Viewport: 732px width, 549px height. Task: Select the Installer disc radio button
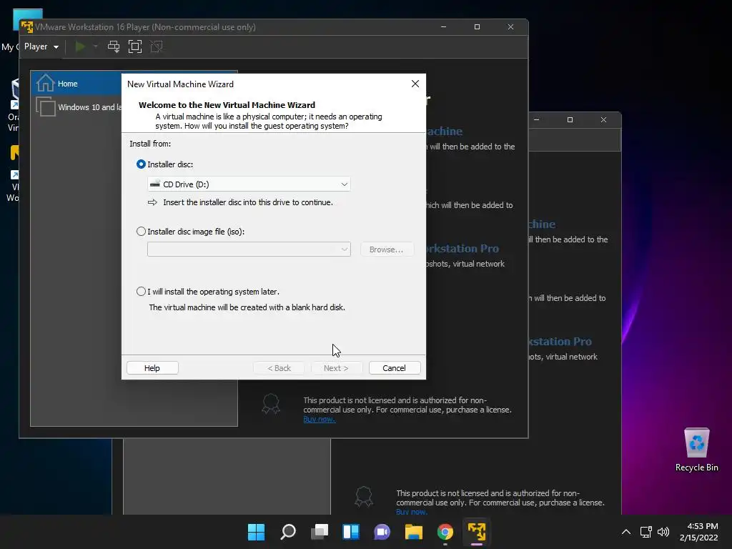(141, 164)
